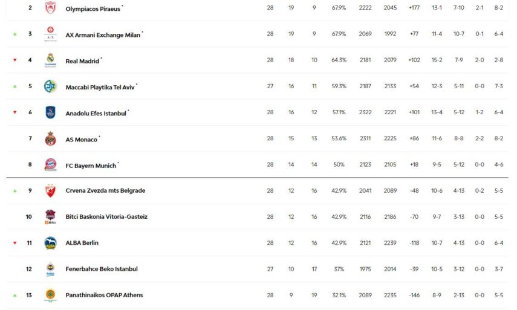
Task: Click the FC Bayern Munich logo
Action: pos(50,164)
